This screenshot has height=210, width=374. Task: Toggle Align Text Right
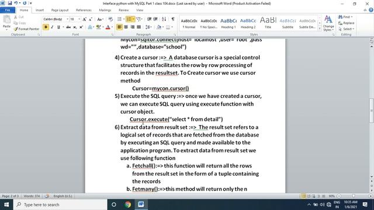click(x=133, y=27)
